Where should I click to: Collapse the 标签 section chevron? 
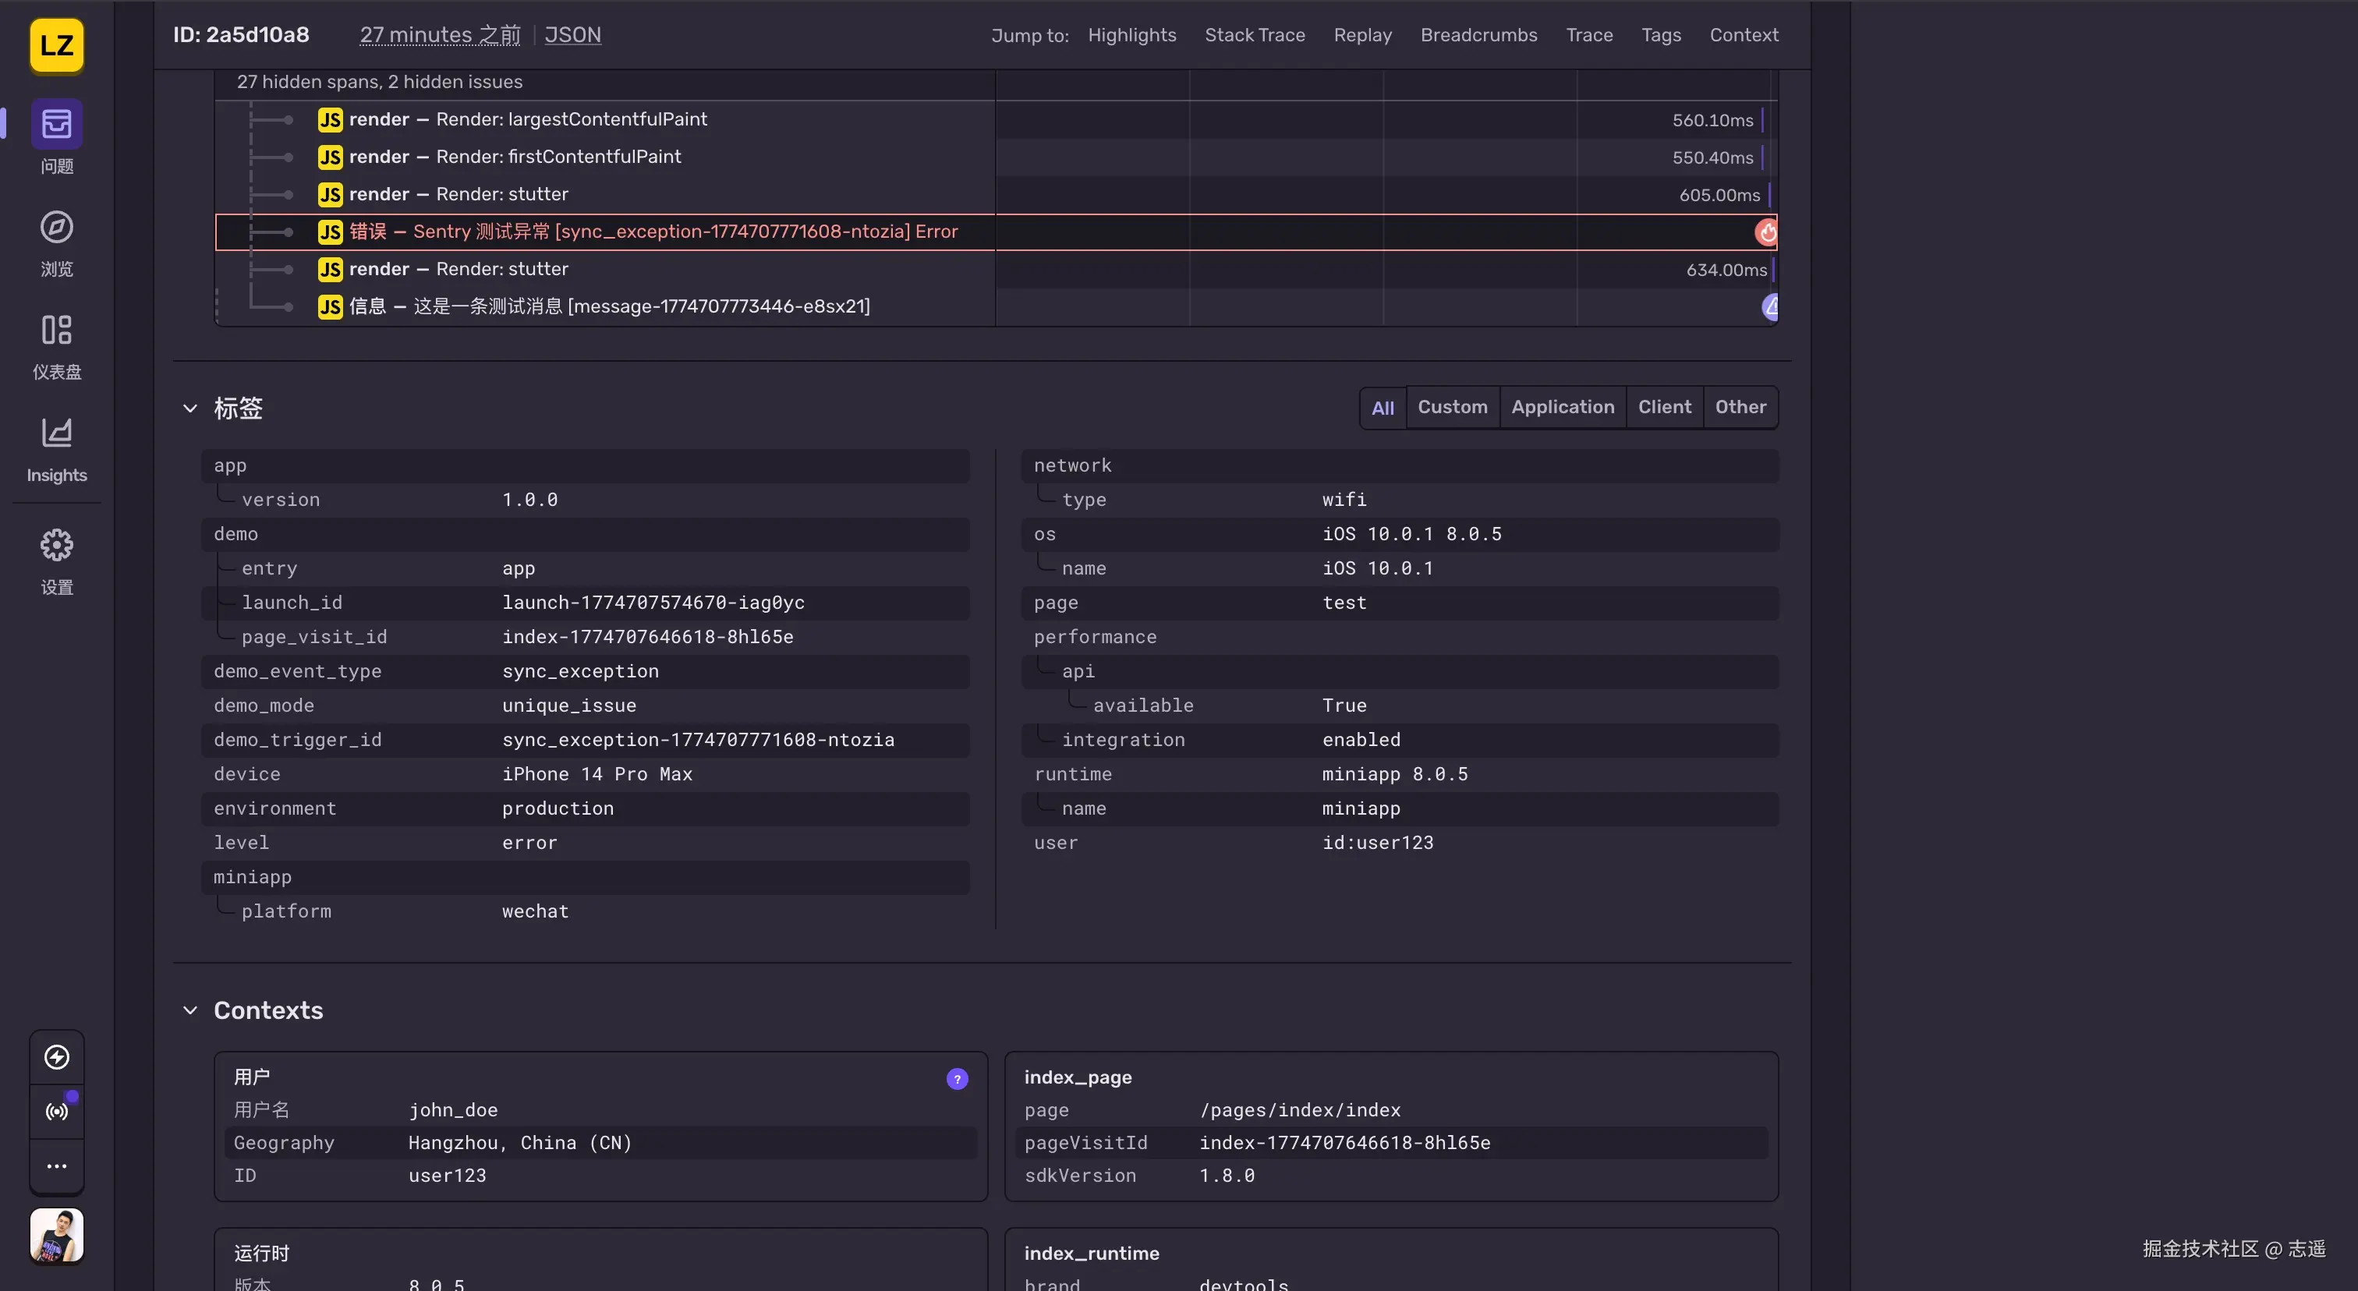[x=190, y=409]
